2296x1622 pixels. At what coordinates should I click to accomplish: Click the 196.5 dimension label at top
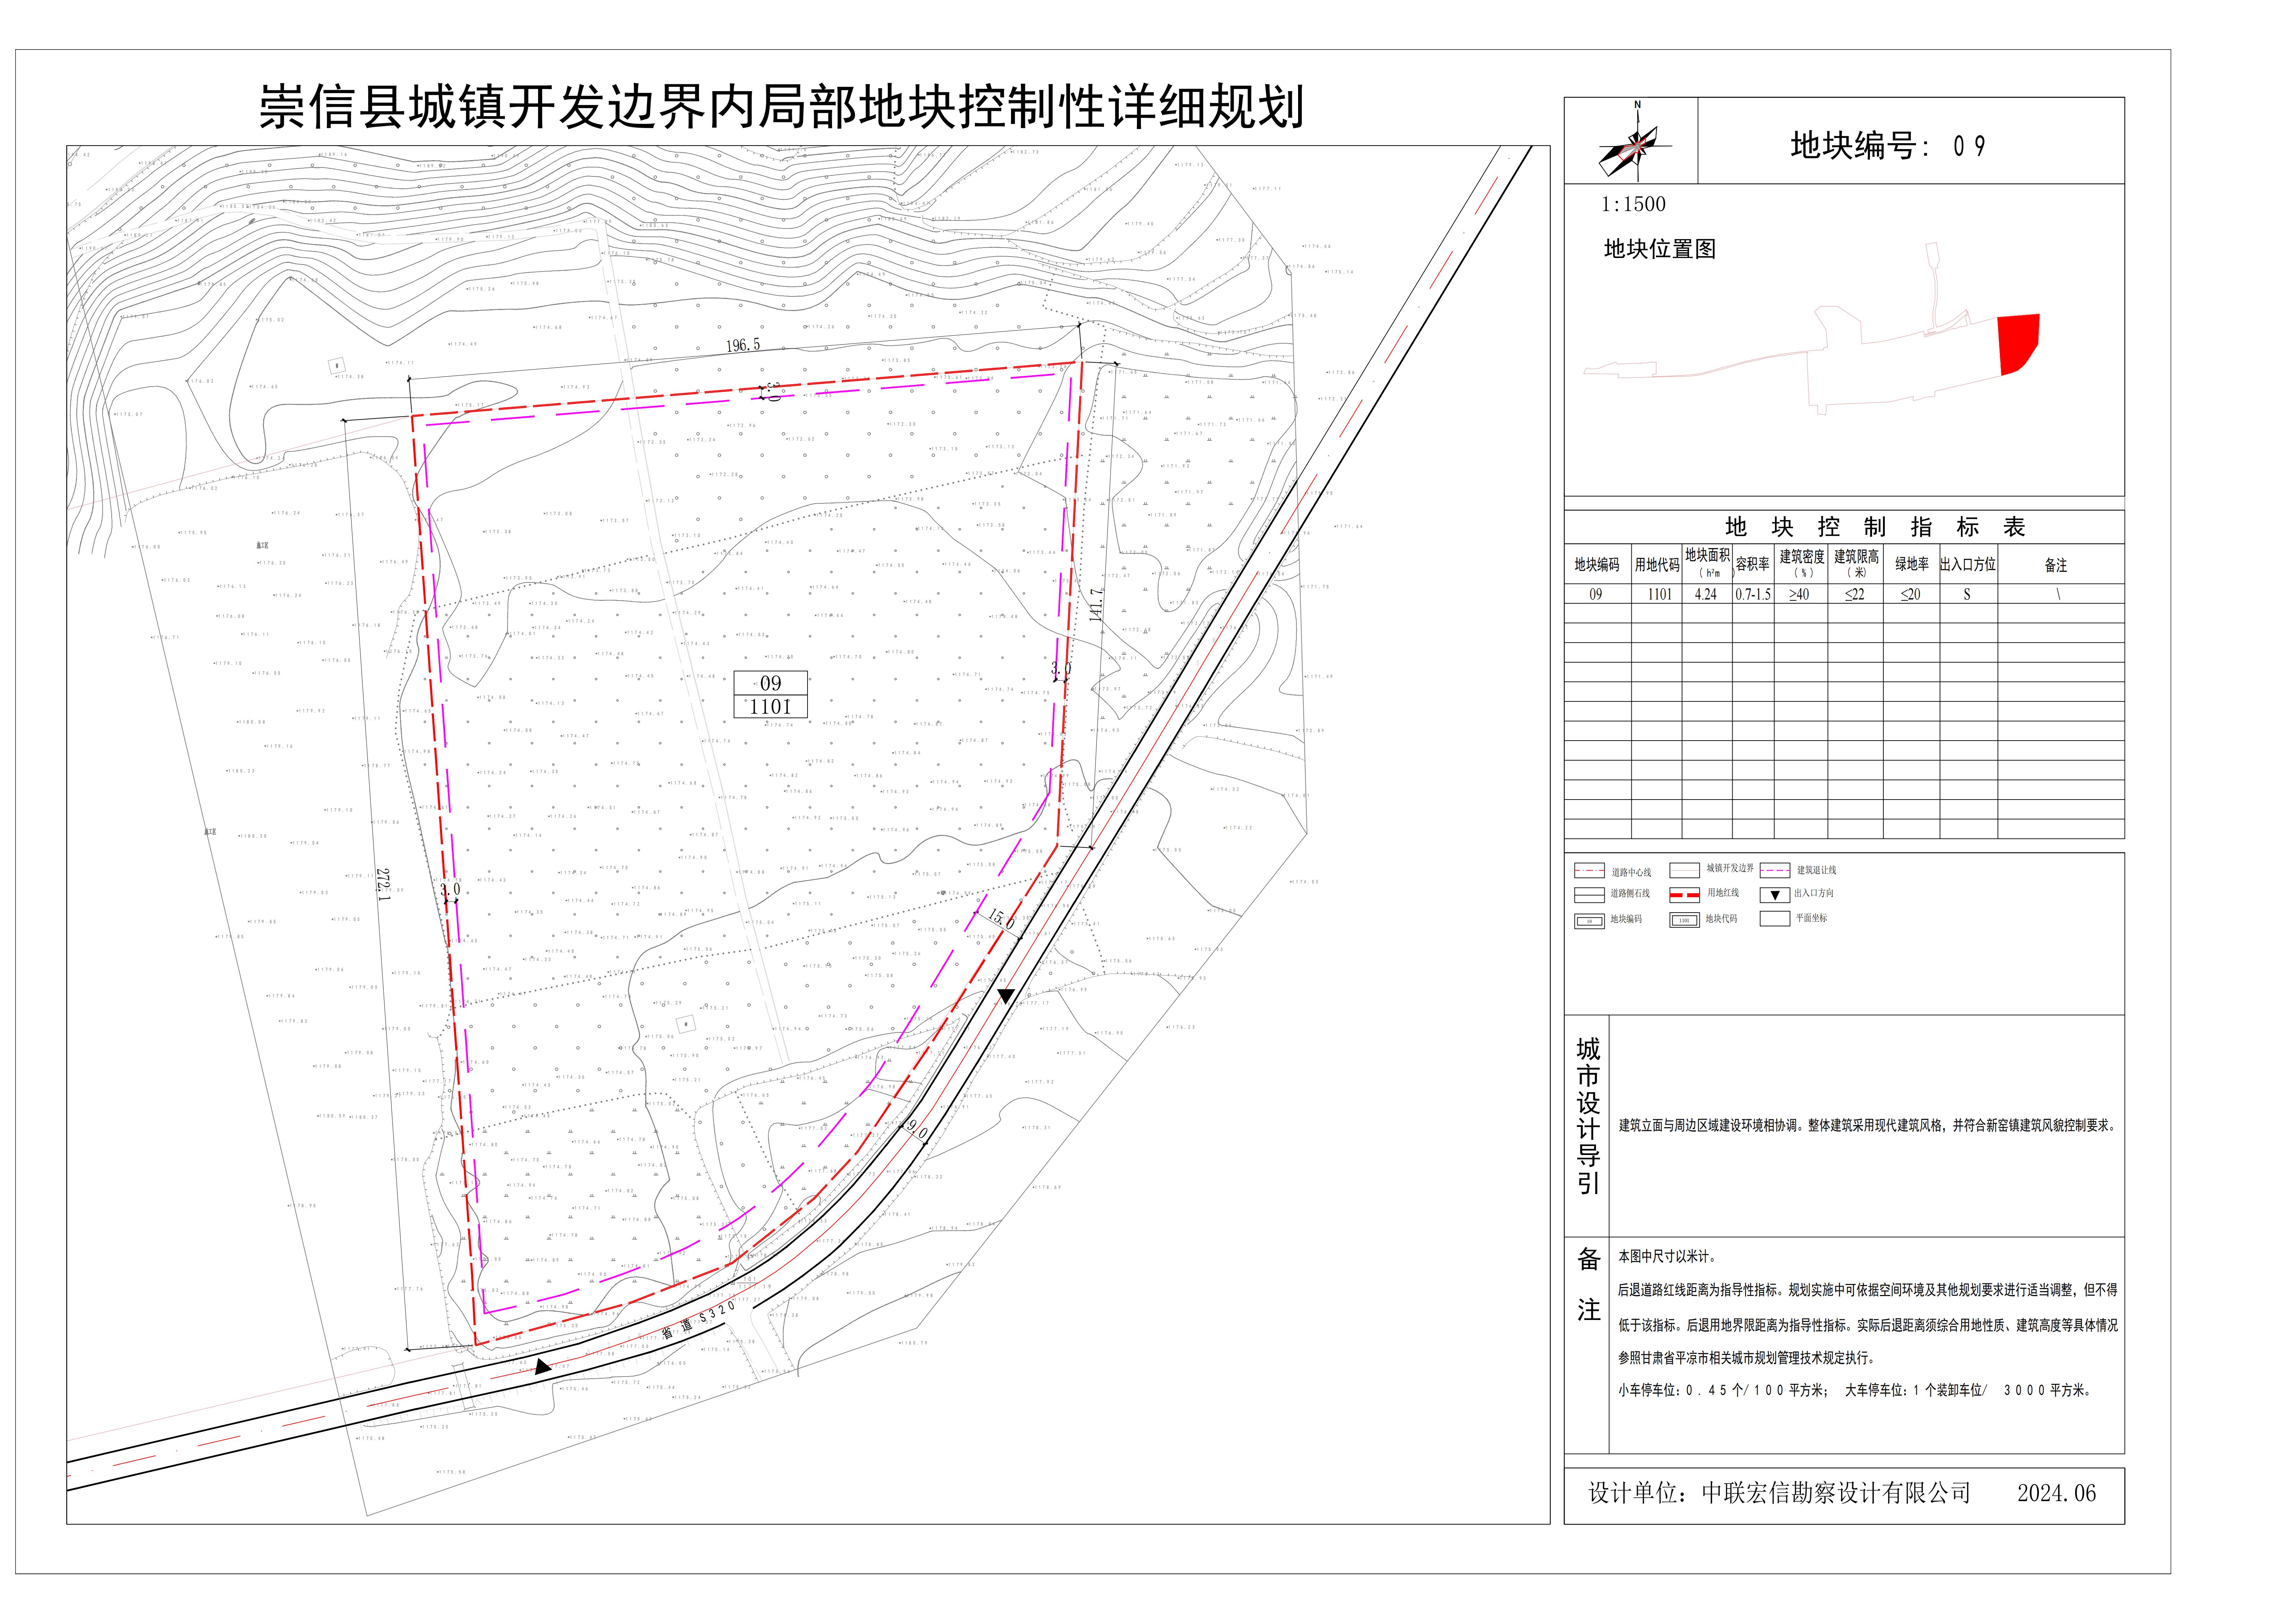(x=743, y=345)
